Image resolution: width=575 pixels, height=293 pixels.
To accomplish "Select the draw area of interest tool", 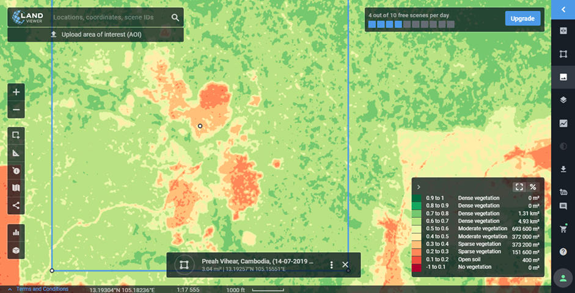I will tap(16, 135).
